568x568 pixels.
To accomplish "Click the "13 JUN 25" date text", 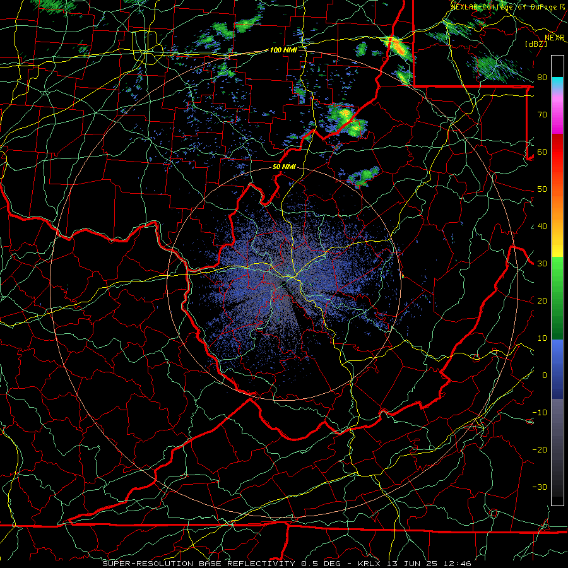I will [412, 564].
